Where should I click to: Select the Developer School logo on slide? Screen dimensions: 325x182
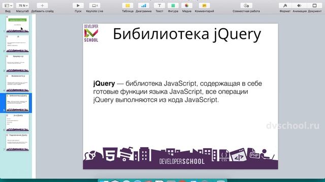tap(91, 33)
